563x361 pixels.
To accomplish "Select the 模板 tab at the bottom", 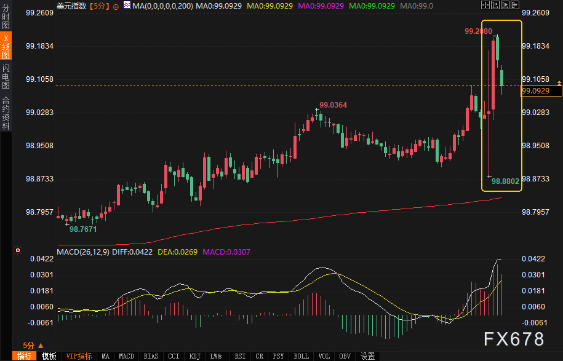I will 49,356.
